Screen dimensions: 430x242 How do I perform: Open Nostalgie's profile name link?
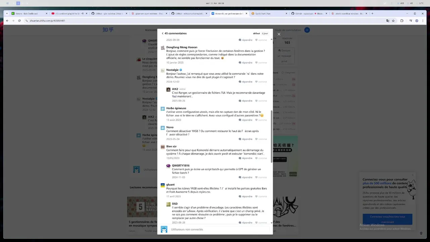coord(172,70)
